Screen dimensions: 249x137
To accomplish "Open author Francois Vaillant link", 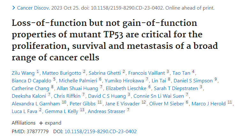I will tap(147, 72).
